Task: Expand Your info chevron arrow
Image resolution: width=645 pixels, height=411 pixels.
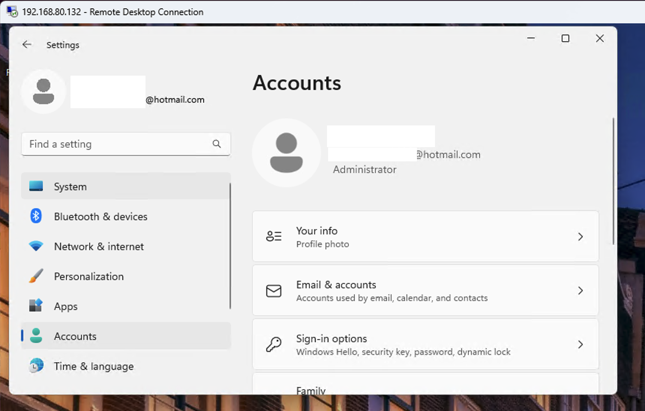Action: [580, 237]
